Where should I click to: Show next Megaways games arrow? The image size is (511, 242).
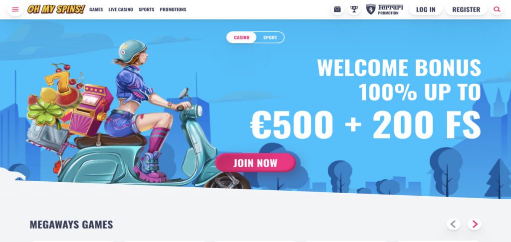pos(475,224)
